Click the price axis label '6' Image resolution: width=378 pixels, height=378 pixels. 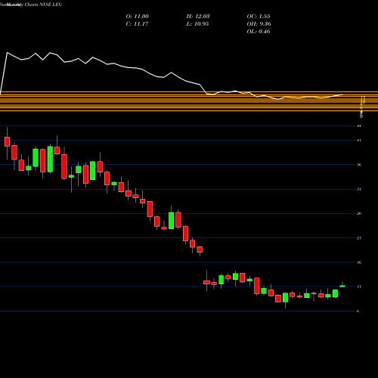point(358,311)
